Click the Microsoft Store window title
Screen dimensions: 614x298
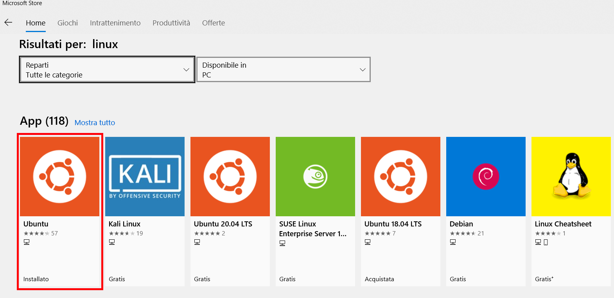point(22,3)
